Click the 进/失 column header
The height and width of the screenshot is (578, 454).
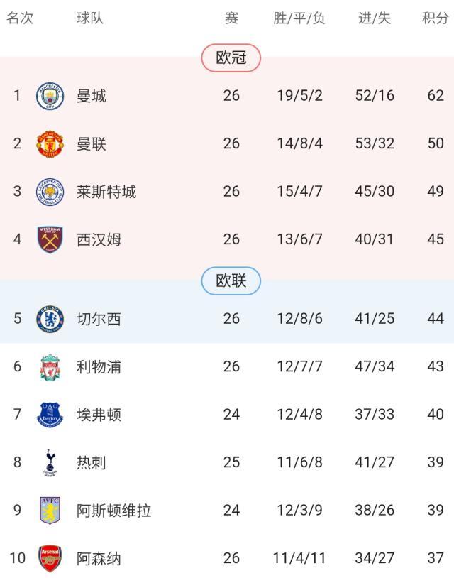pyautogui.click(x=375, y=18)
